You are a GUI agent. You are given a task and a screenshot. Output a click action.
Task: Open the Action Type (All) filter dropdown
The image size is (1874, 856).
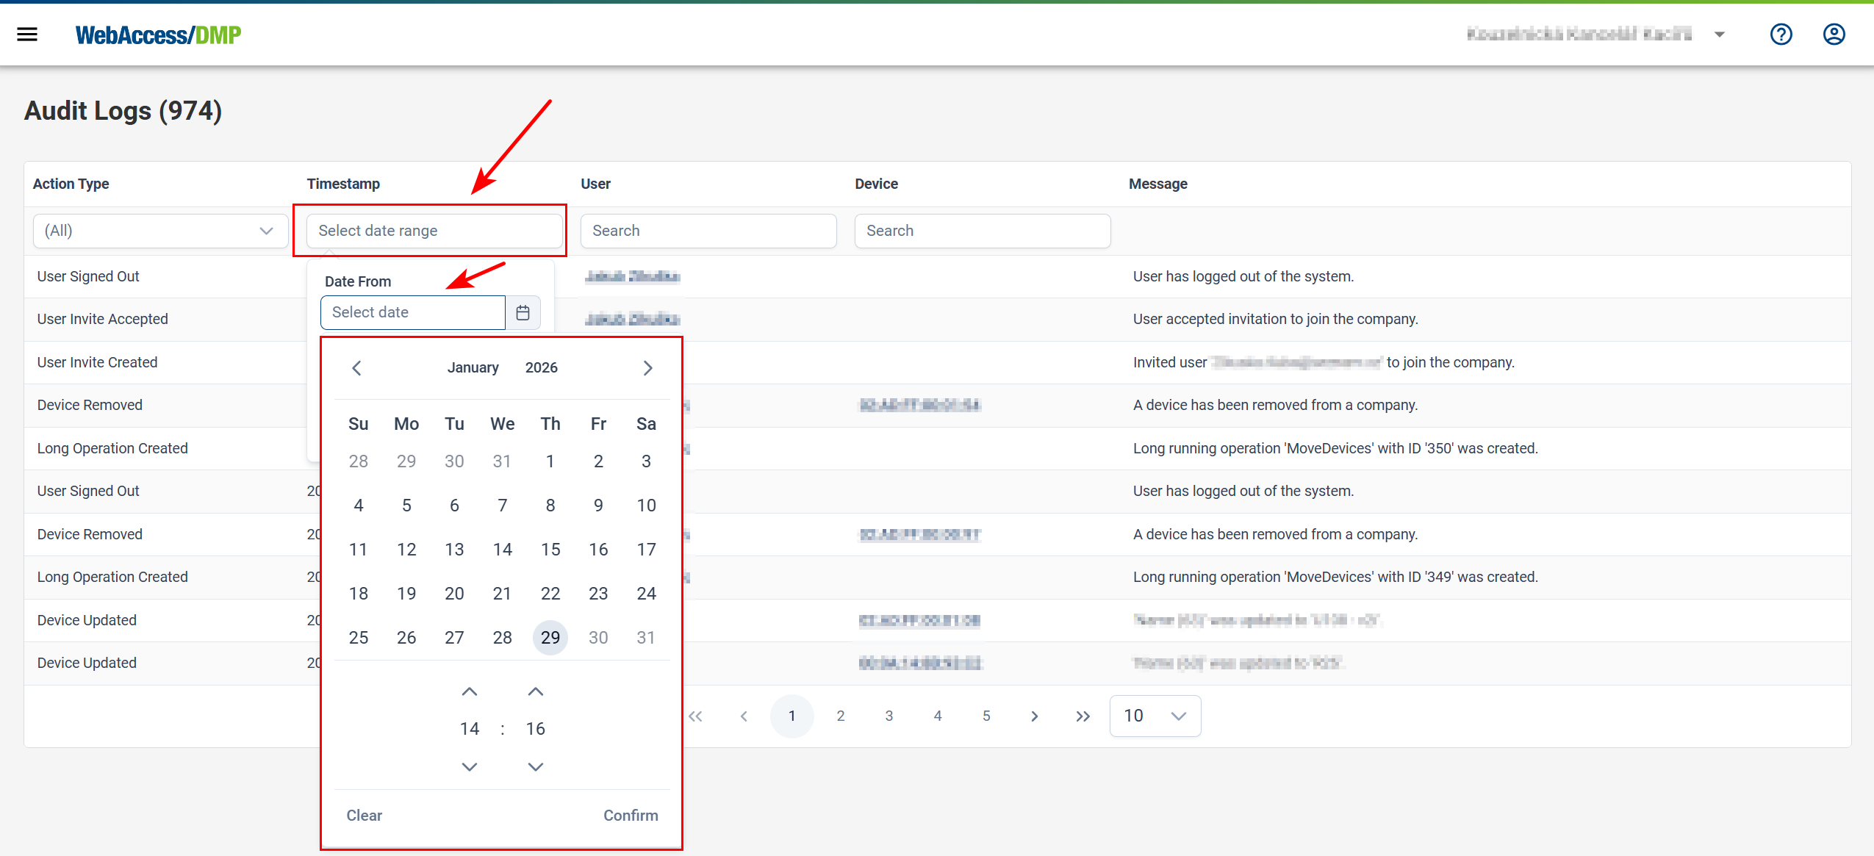tap(159, 230)
